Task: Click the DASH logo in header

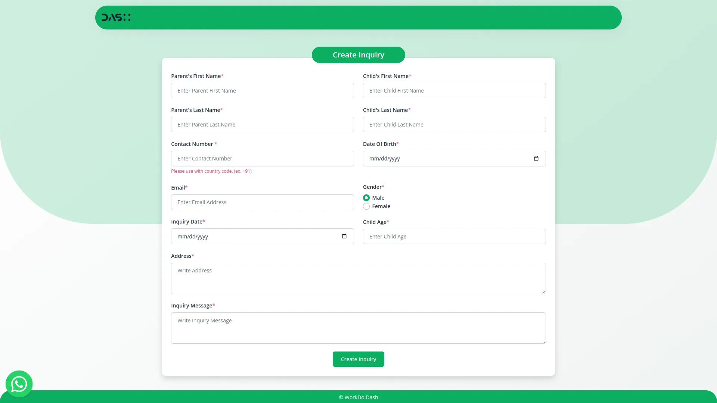Action: 116,18
